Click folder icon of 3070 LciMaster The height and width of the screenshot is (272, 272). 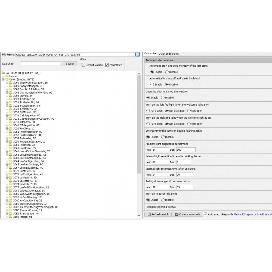click(x=11, y=171)
